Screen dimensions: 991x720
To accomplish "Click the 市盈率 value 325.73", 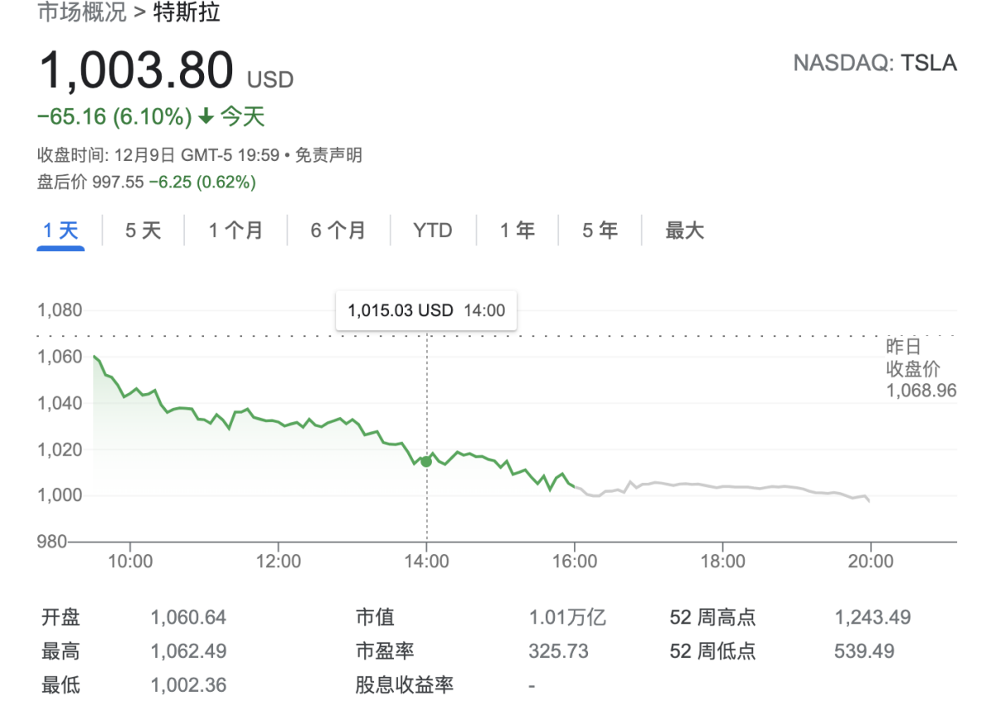I will 558,651.
